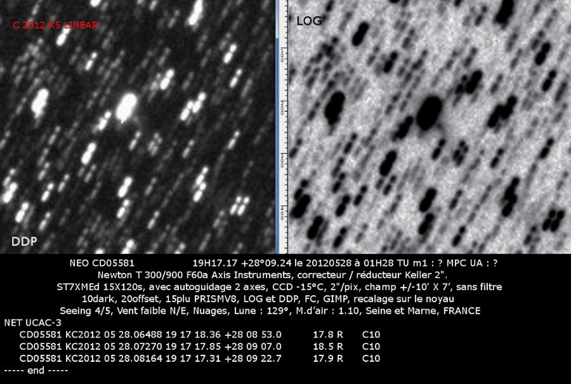This screenshot has height=384, width=571.
Task: Click the large dark comet blob in LOG image
Action: [431, 108]
